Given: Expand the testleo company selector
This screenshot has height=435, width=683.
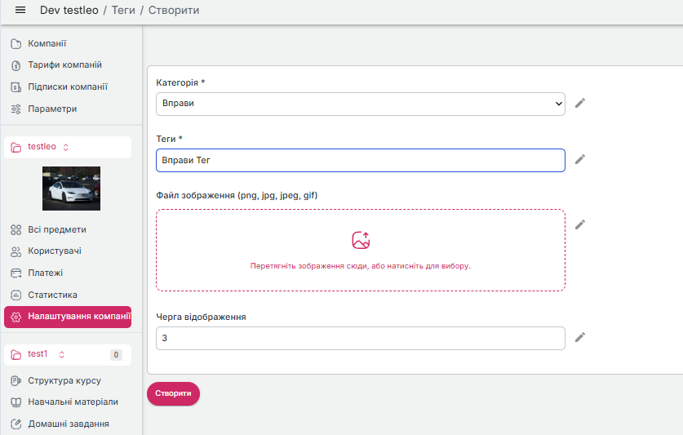Looking at the screenshot, I should 67,147.
